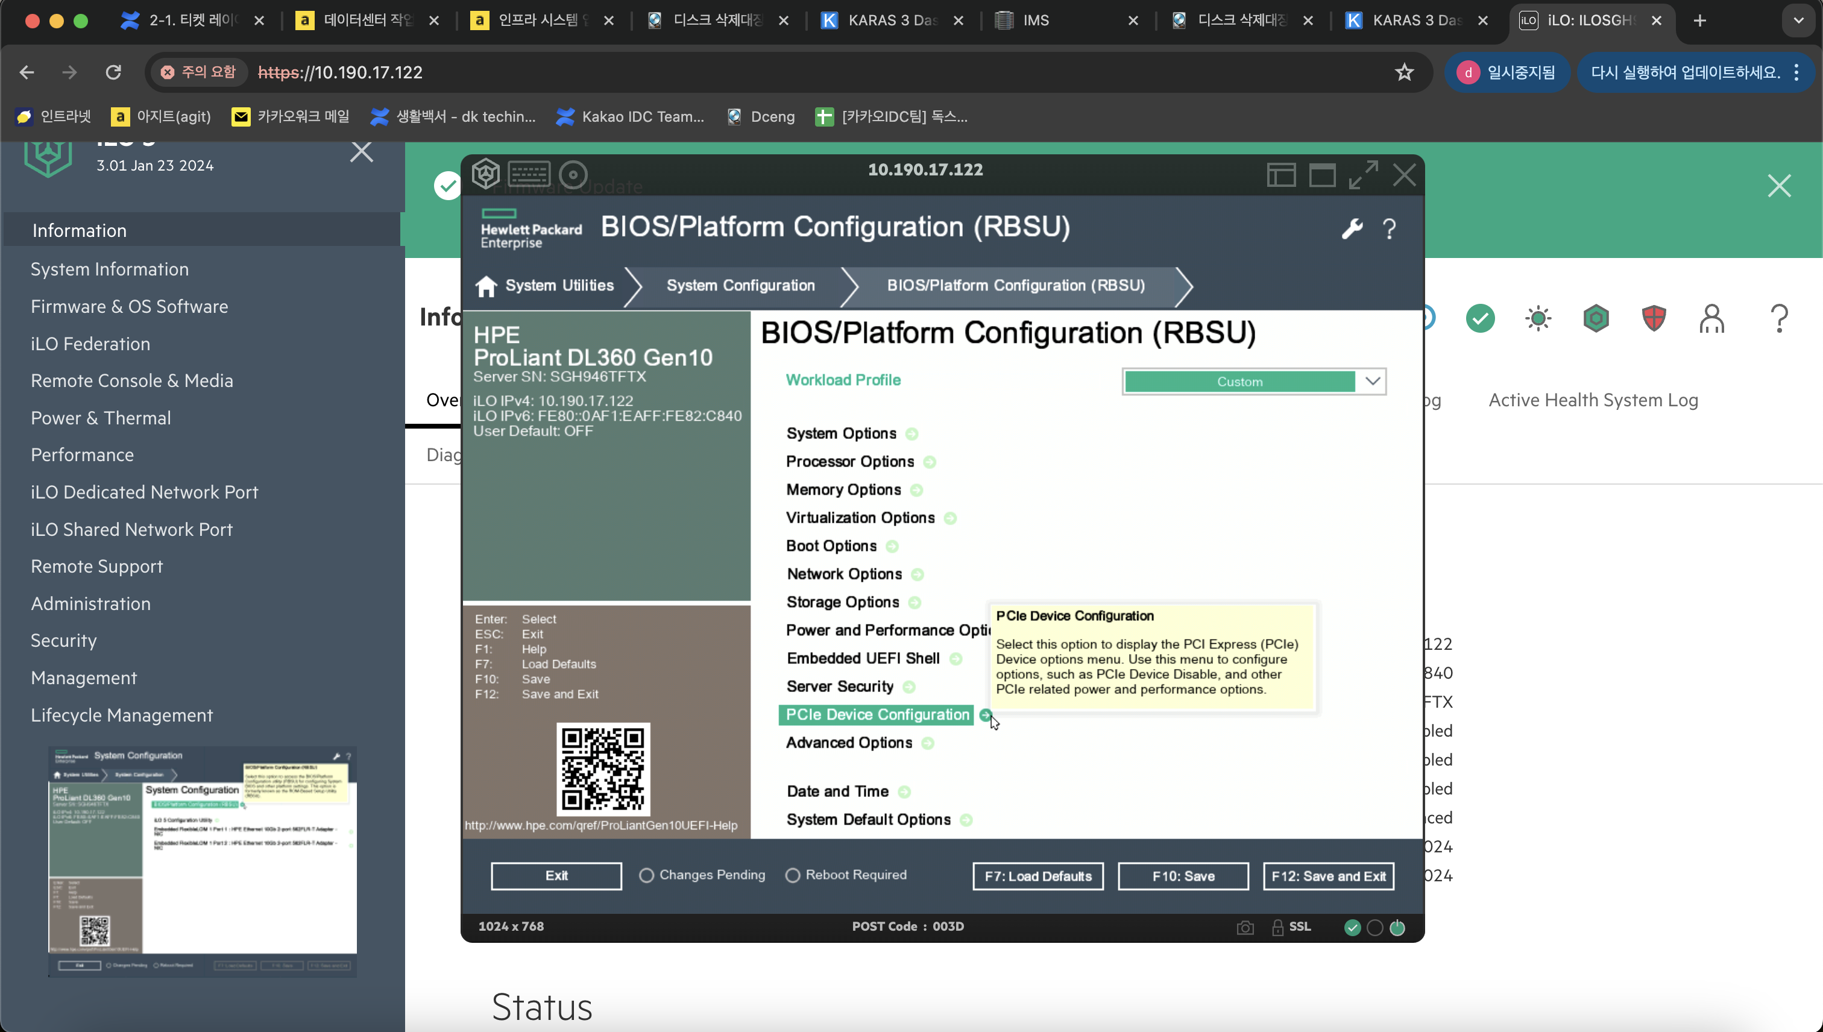Expand Memory Options arrow
This screenshot has width=1823, height=1032.
coord(916,491)
